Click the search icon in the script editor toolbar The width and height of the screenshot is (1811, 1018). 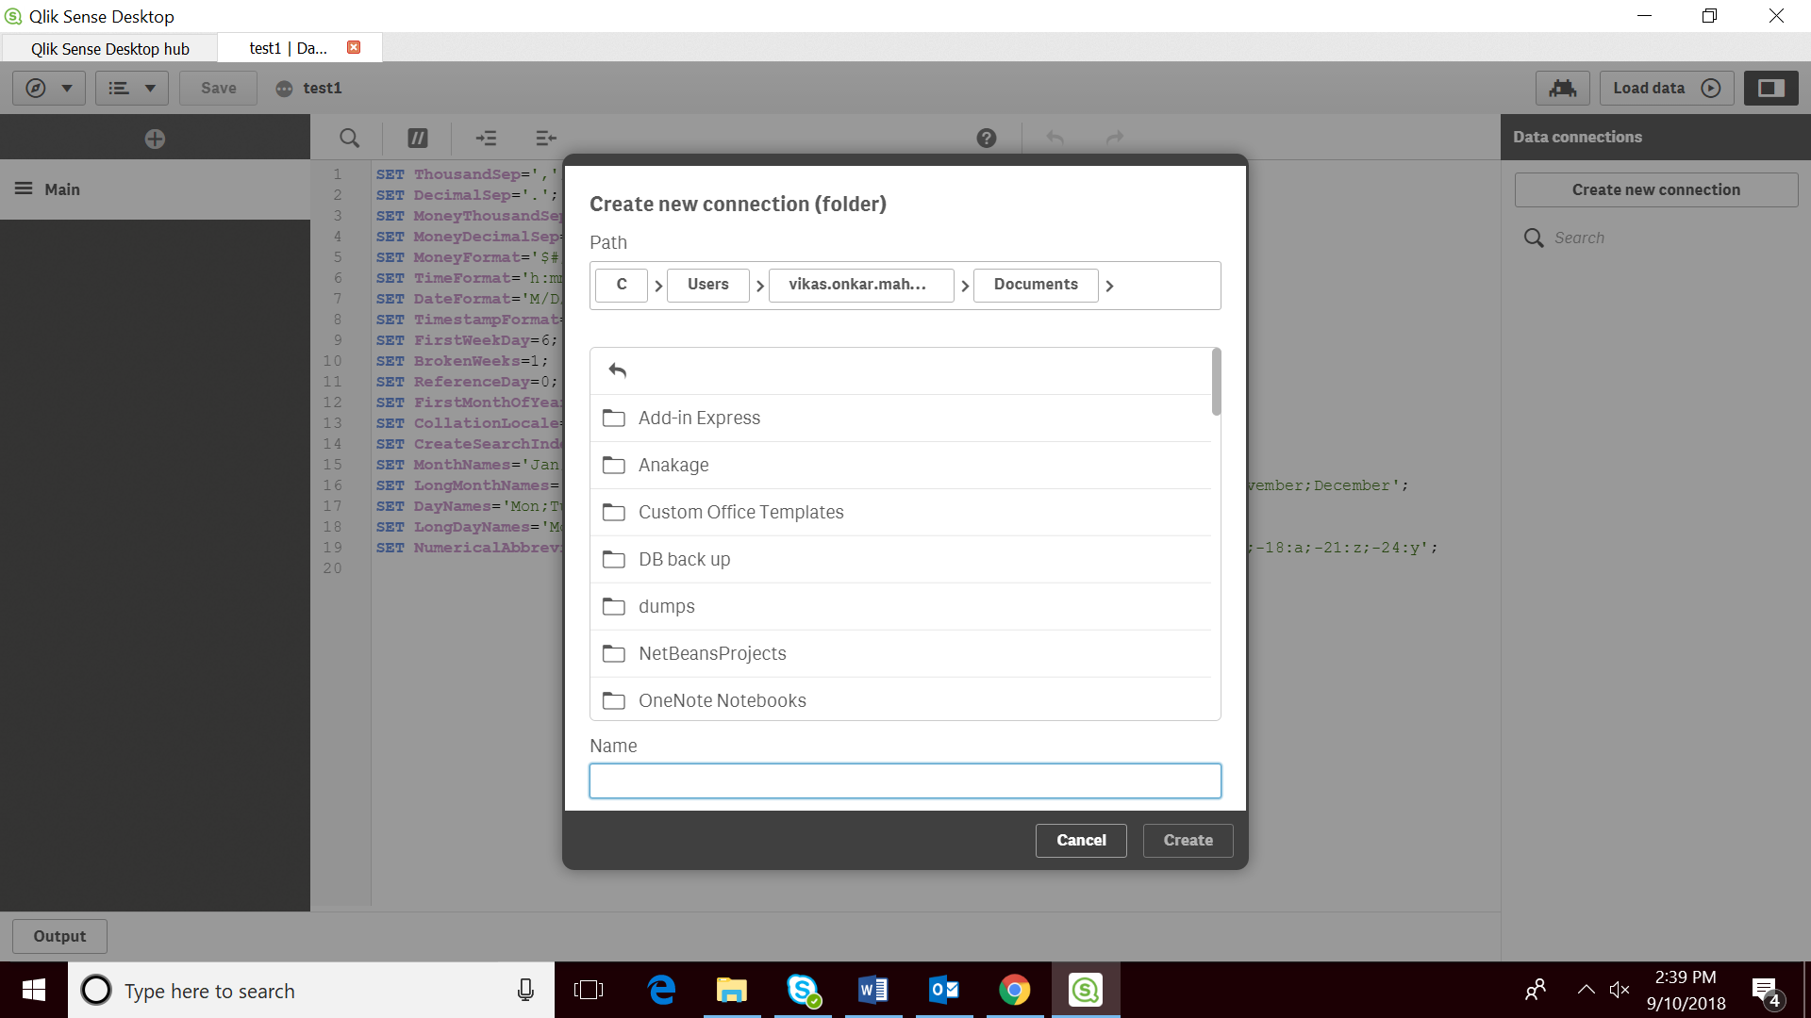tap(349, 138)
